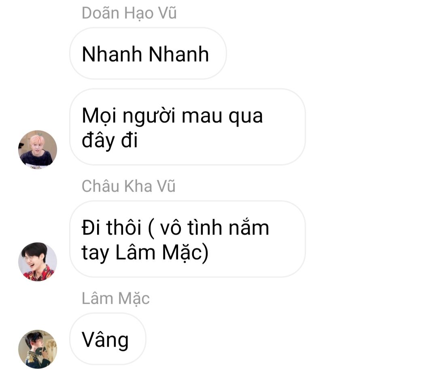The height and width of the screenshot is (383, 437).
Task: Click the sender label "Châu Kha Vũ"
Action: tap(129, 186)
